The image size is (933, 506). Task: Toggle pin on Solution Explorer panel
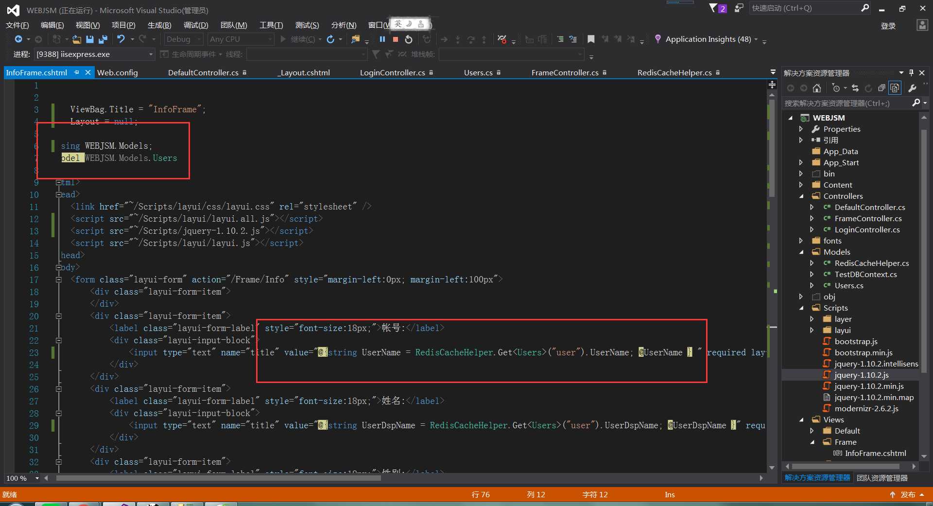pyautogui.click(x=911, y=73)
